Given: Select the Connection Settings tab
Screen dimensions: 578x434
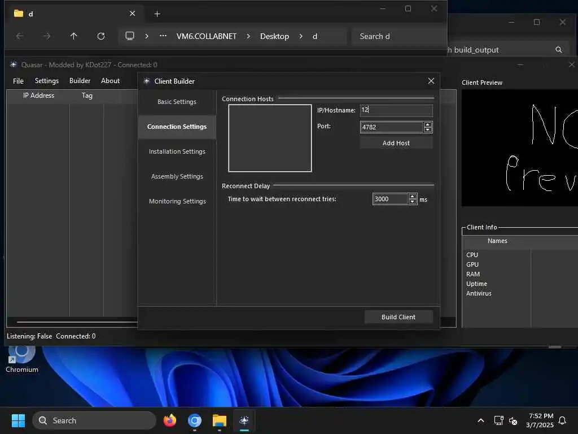Looking at the screenshot, I should click(x=177, y=127).
